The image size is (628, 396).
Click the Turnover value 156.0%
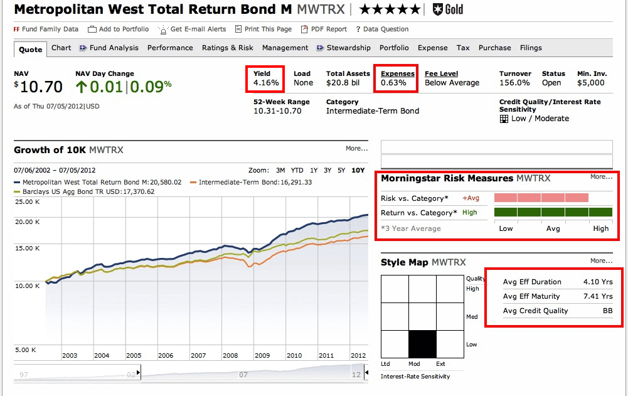[514, 83]
